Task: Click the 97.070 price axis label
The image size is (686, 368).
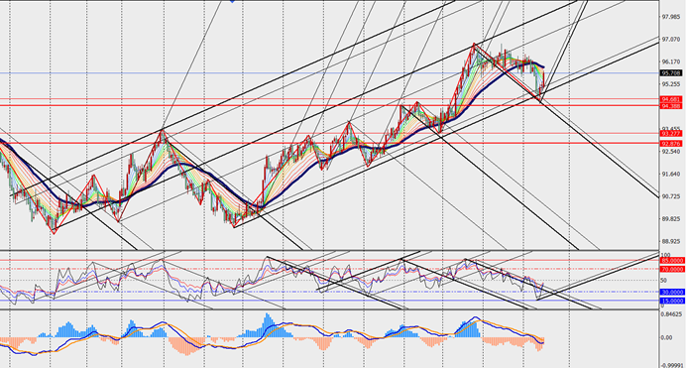Action: coord(671,40)
